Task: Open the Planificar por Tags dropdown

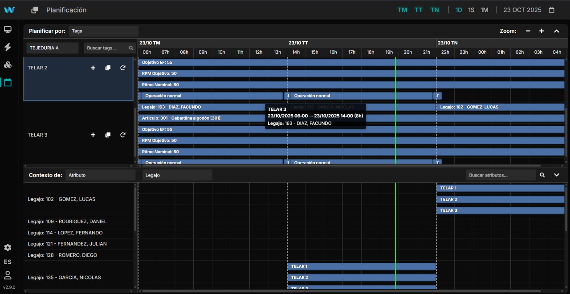Action: click(x=103, y=31)
